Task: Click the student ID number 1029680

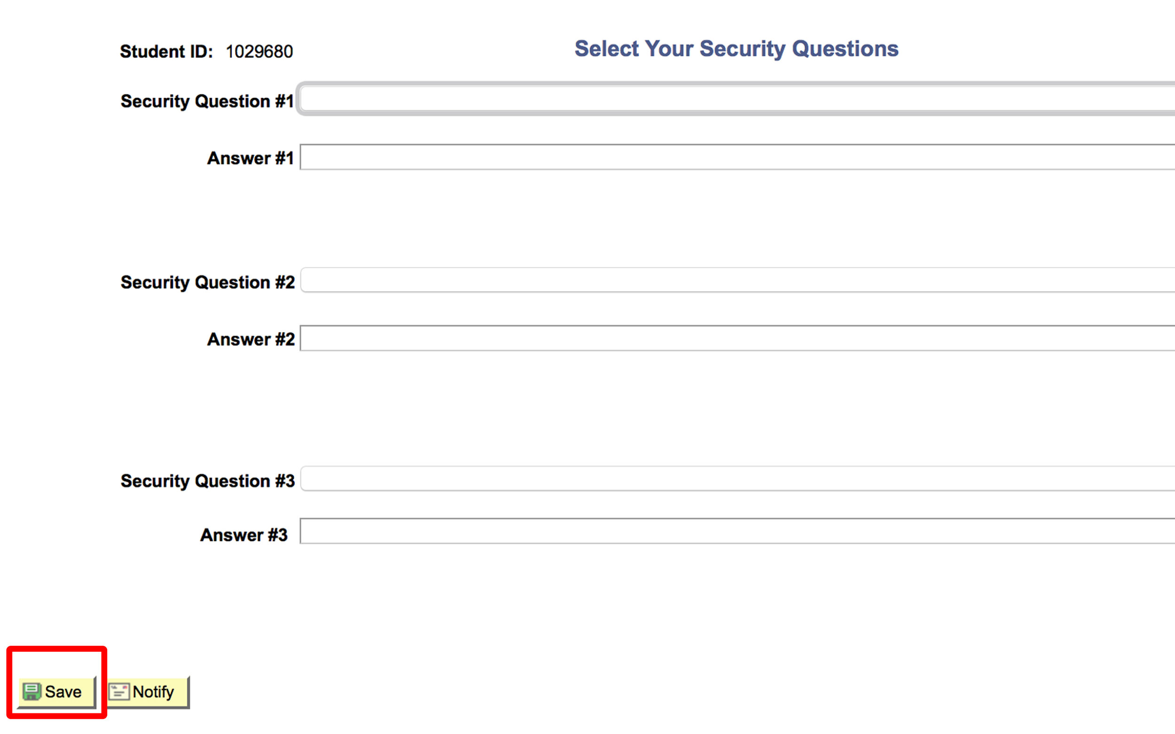Action: (x=259, y=52)
